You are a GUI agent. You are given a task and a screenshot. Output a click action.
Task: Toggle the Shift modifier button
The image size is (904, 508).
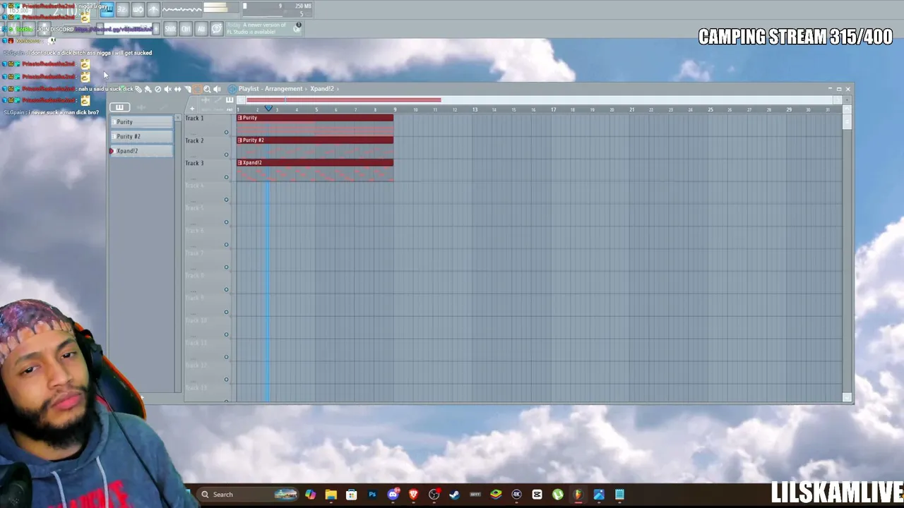(x=170, y=28)
